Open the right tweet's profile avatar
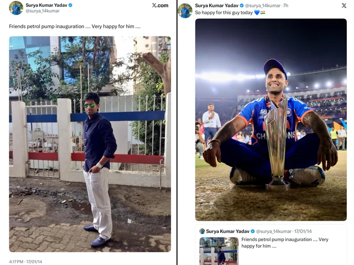This screenshot has width=354, height=265. point(185,10)
